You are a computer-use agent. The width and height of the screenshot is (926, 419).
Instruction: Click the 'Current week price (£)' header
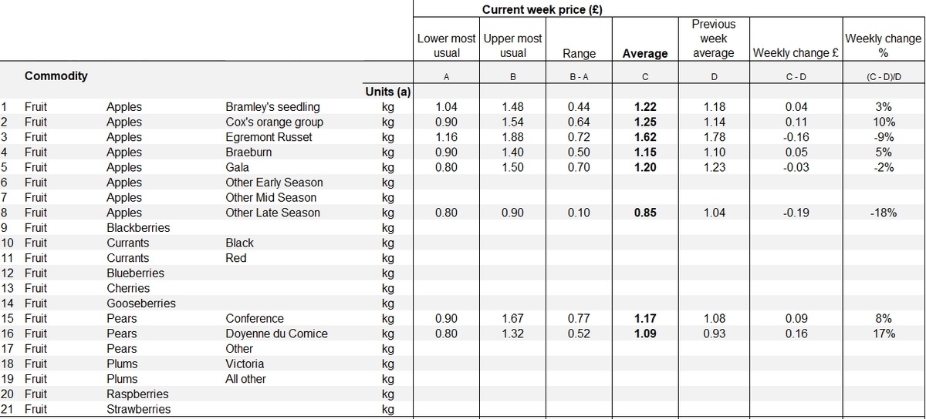[541, 10]
